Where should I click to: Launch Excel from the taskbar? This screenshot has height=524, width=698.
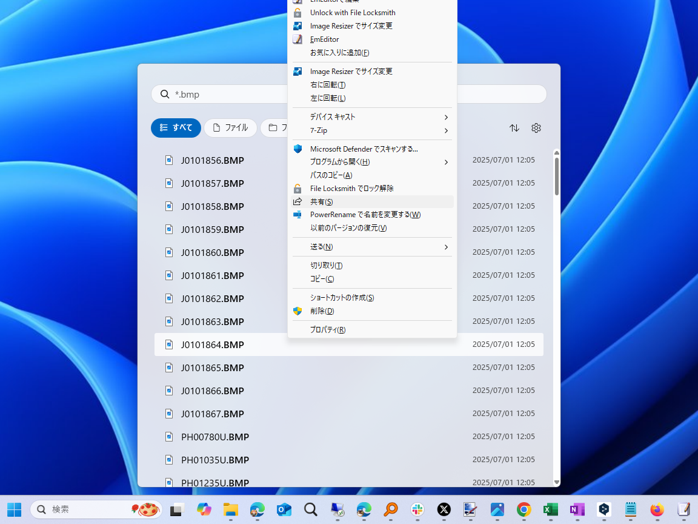pos(550,509)
